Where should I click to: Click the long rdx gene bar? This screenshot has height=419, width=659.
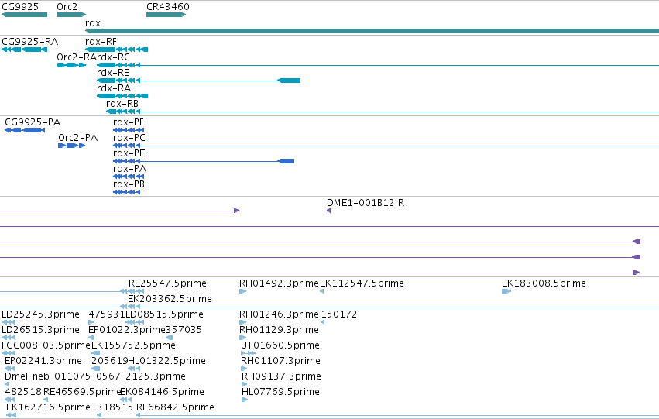pos(372,31)
